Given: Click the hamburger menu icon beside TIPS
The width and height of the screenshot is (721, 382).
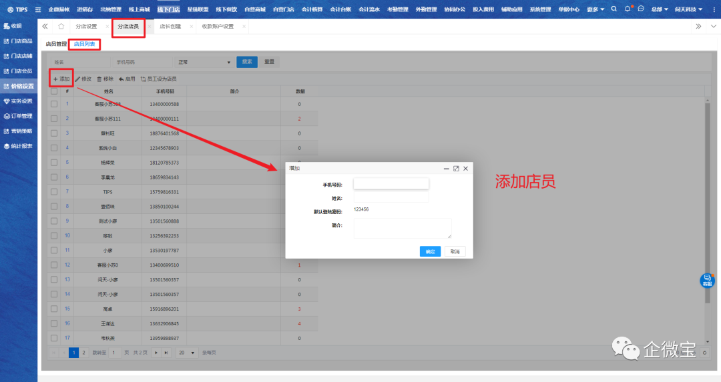Looking at the screenshot, I should (x=37, y=9).
